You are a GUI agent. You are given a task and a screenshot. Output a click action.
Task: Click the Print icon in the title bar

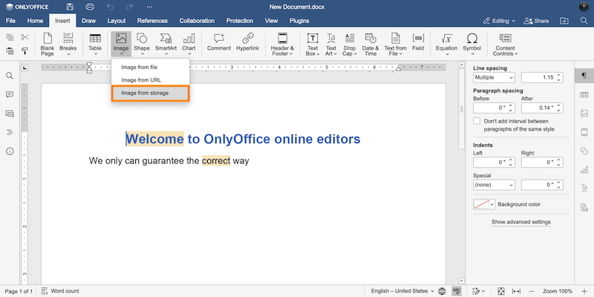point(90,7)
